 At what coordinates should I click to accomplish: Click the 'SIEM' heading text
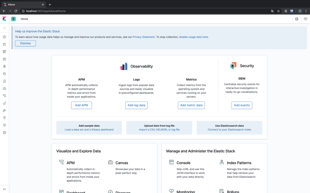(x=242, y=78)
